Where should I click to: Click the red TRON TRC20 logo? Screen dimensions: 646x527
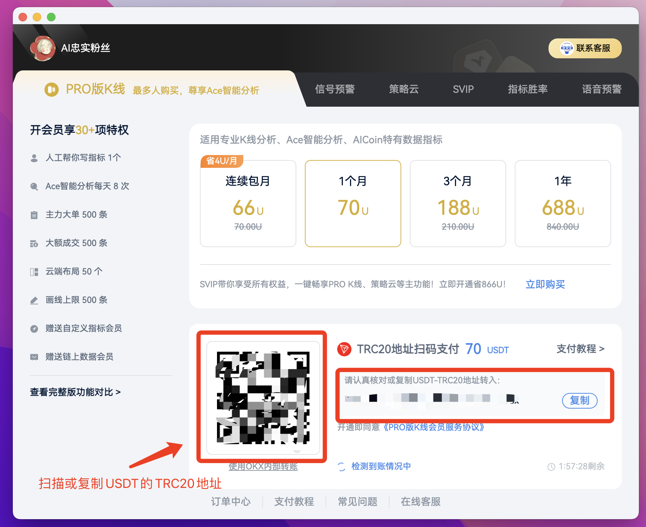point(344,349)
